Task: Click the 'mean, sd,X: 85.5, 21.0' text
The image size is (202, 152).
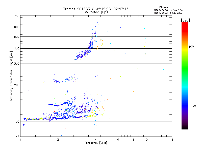Action: 168,13
